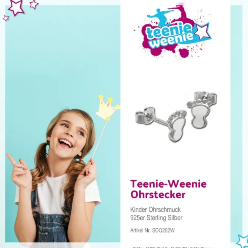Click the small star beside the large star

click(x=34, y=4)
